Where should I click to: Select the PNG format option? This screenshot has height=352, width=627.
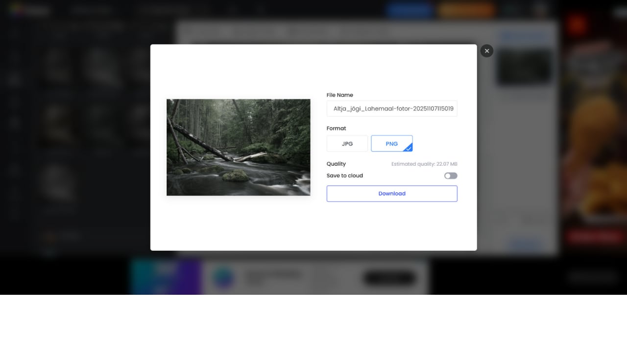(x=391, y=143)
